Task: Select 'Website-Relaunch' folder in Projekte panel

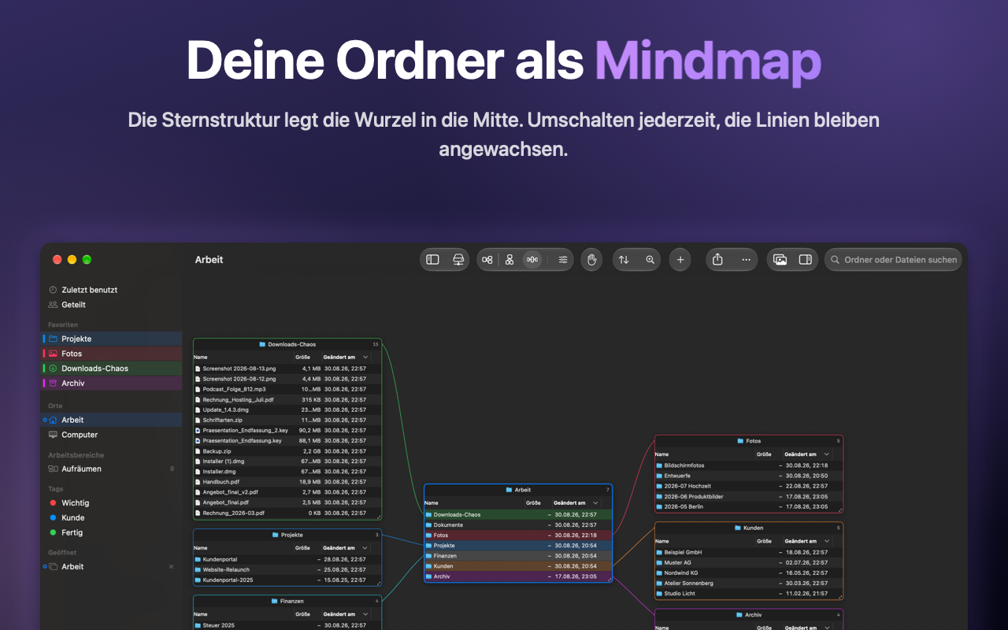Action: coord(287,569)
